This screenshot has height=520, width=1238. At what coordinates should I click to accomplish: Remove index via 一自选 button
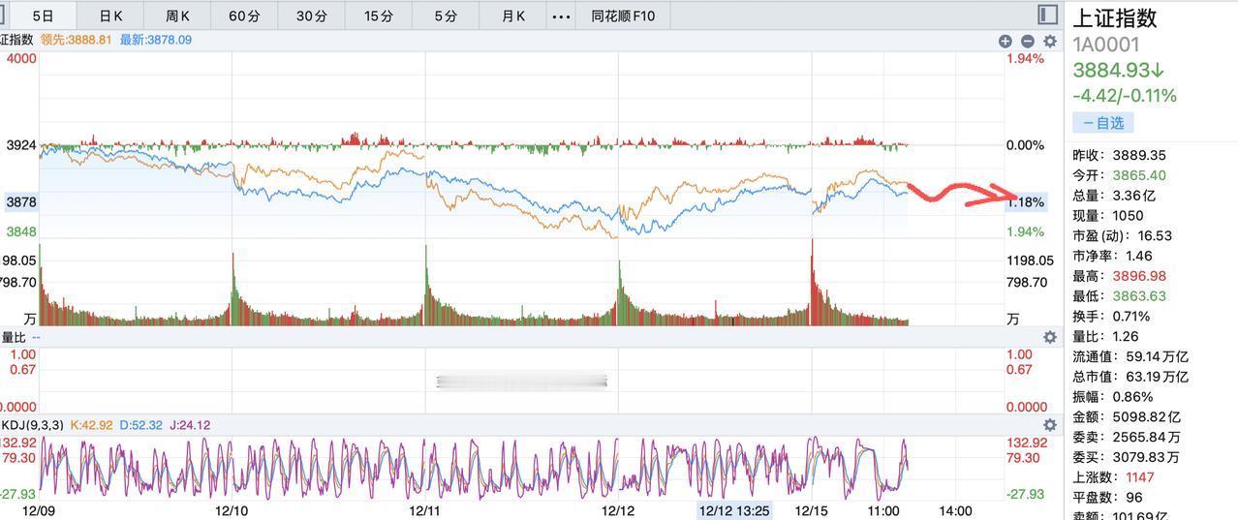pos(1102,123)
